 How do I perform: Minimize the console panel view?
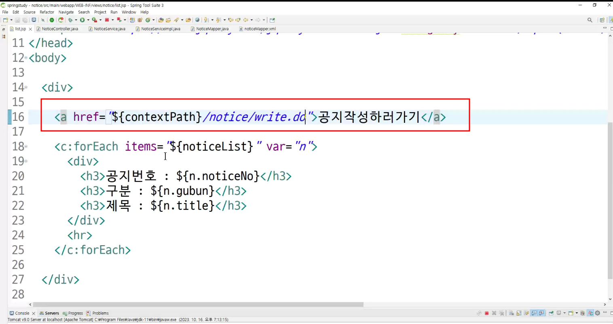[x=605, y=313]
